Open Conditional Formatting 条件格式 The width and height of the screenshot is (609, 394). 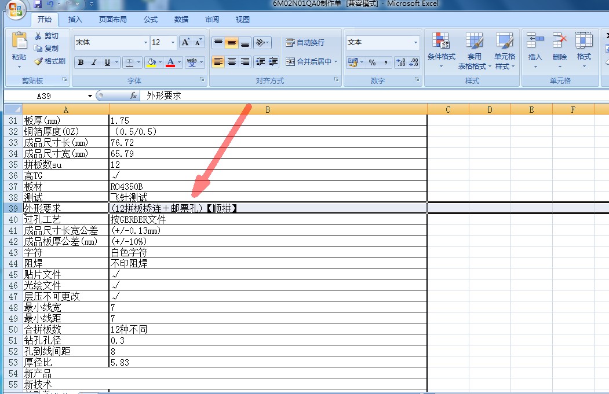pyautogui.click(x=441, y=50)
